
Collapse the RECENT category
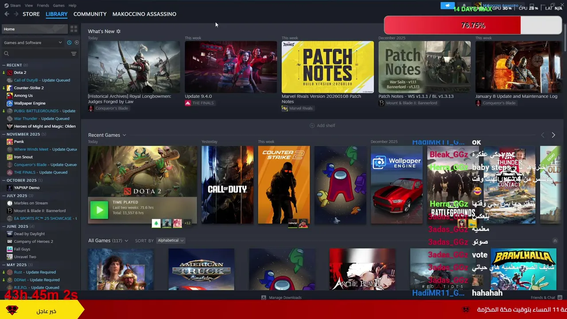click(4, 65)
